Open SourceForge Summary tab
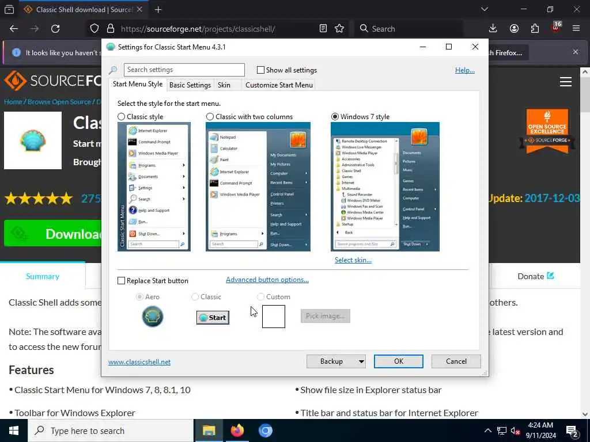 (43, 276)
